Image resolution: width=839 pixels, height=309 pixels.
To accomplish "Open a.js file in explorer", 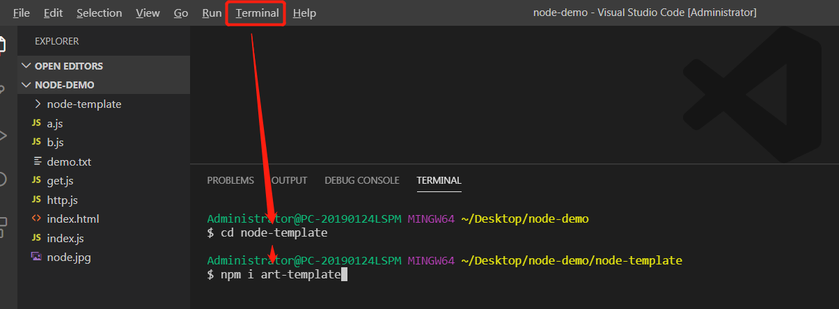I will click(x=104, y=123).
